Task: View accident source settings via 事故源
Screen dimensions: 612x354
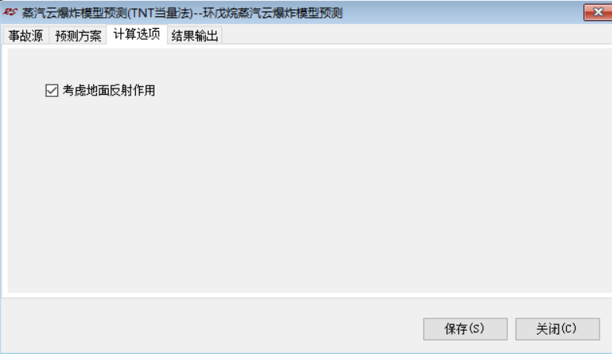Action: coord(26,36)
